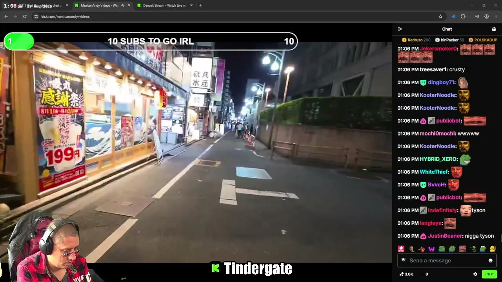
Task: Open chat settings gear icon
Action: click(475, 274)
